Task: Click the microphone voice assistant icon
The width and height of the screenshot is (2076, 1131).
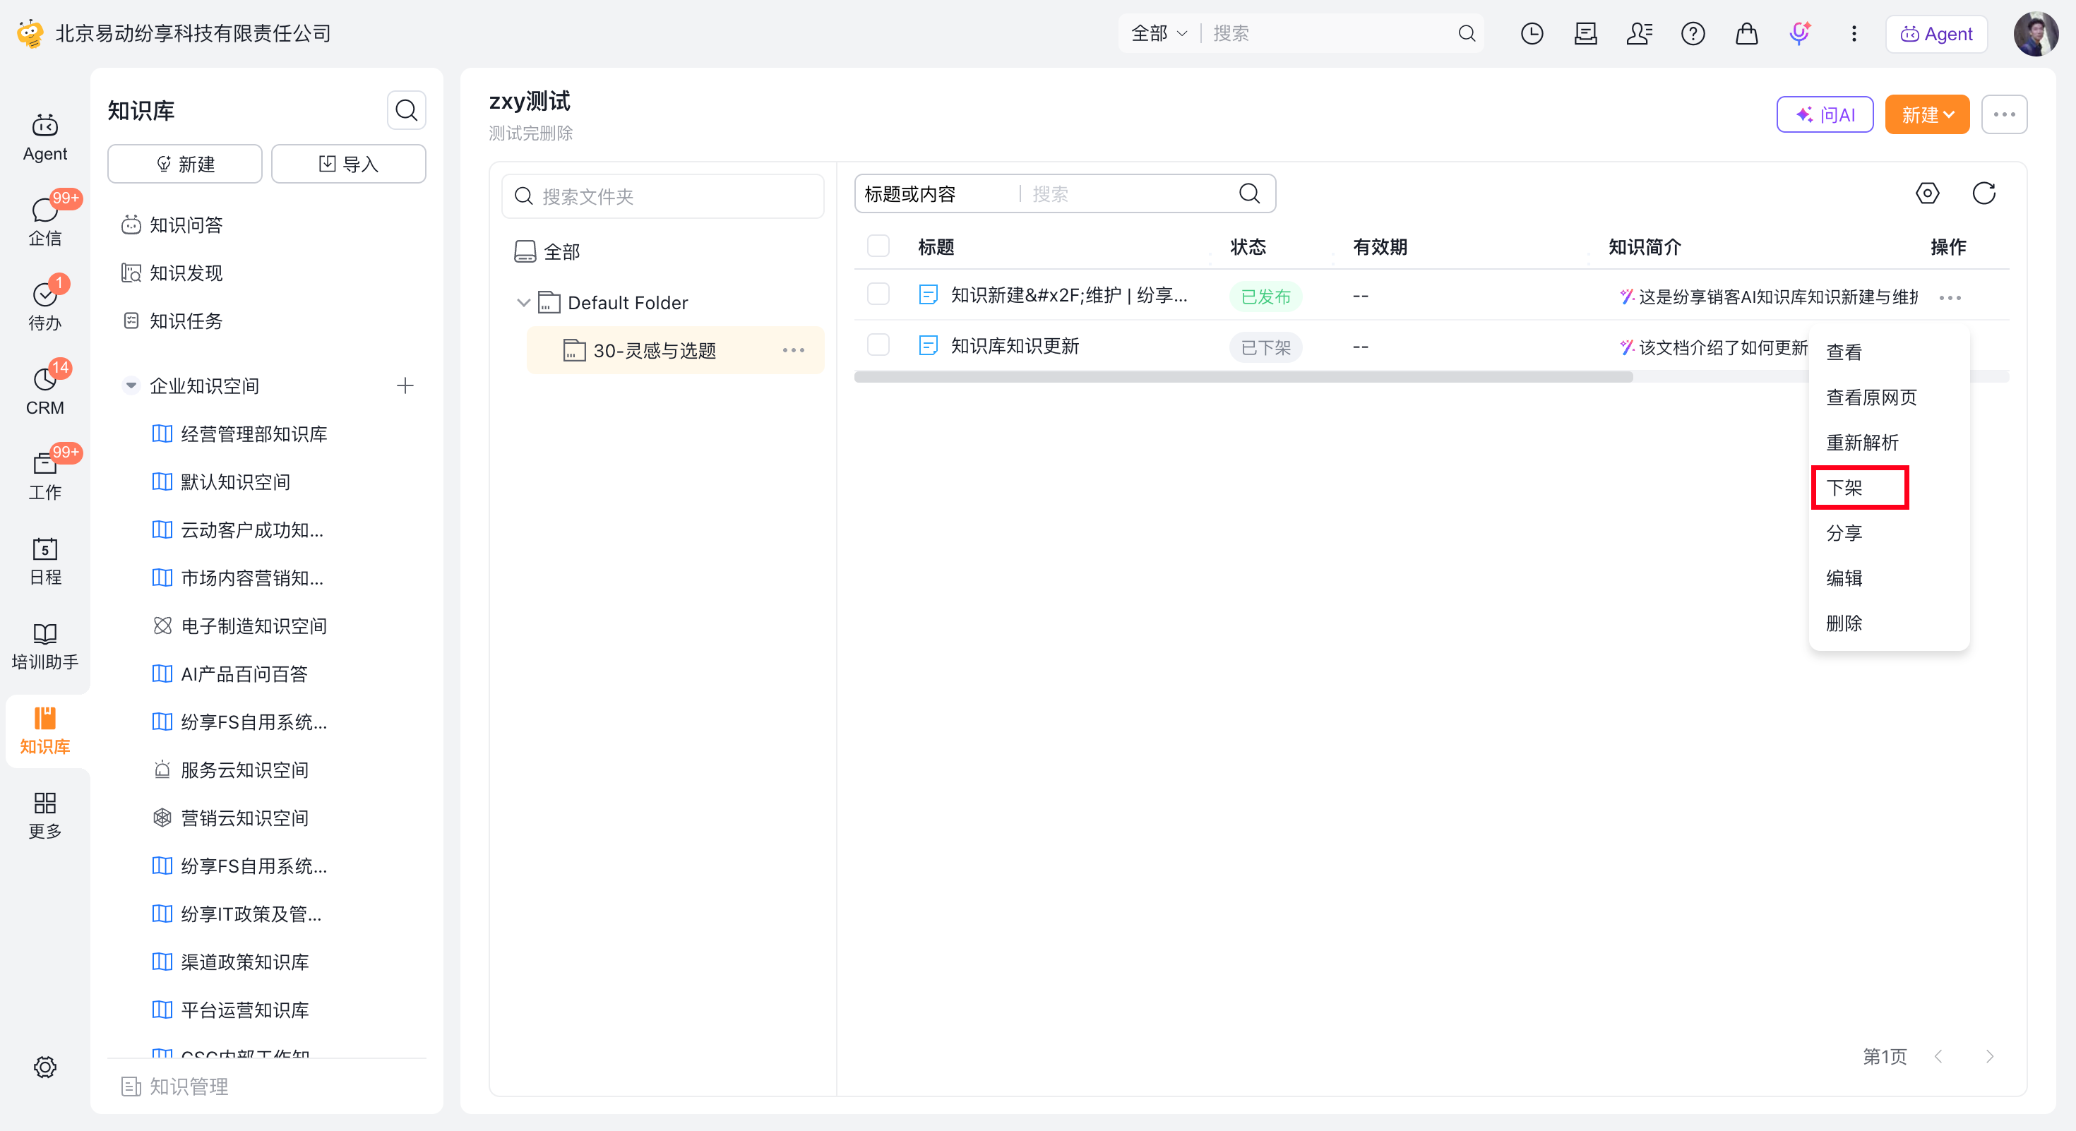Action: [1800, 33]
